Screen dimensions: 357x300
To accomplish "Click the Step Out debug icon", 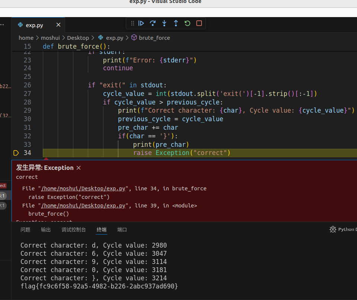I will tap(176, 23).
